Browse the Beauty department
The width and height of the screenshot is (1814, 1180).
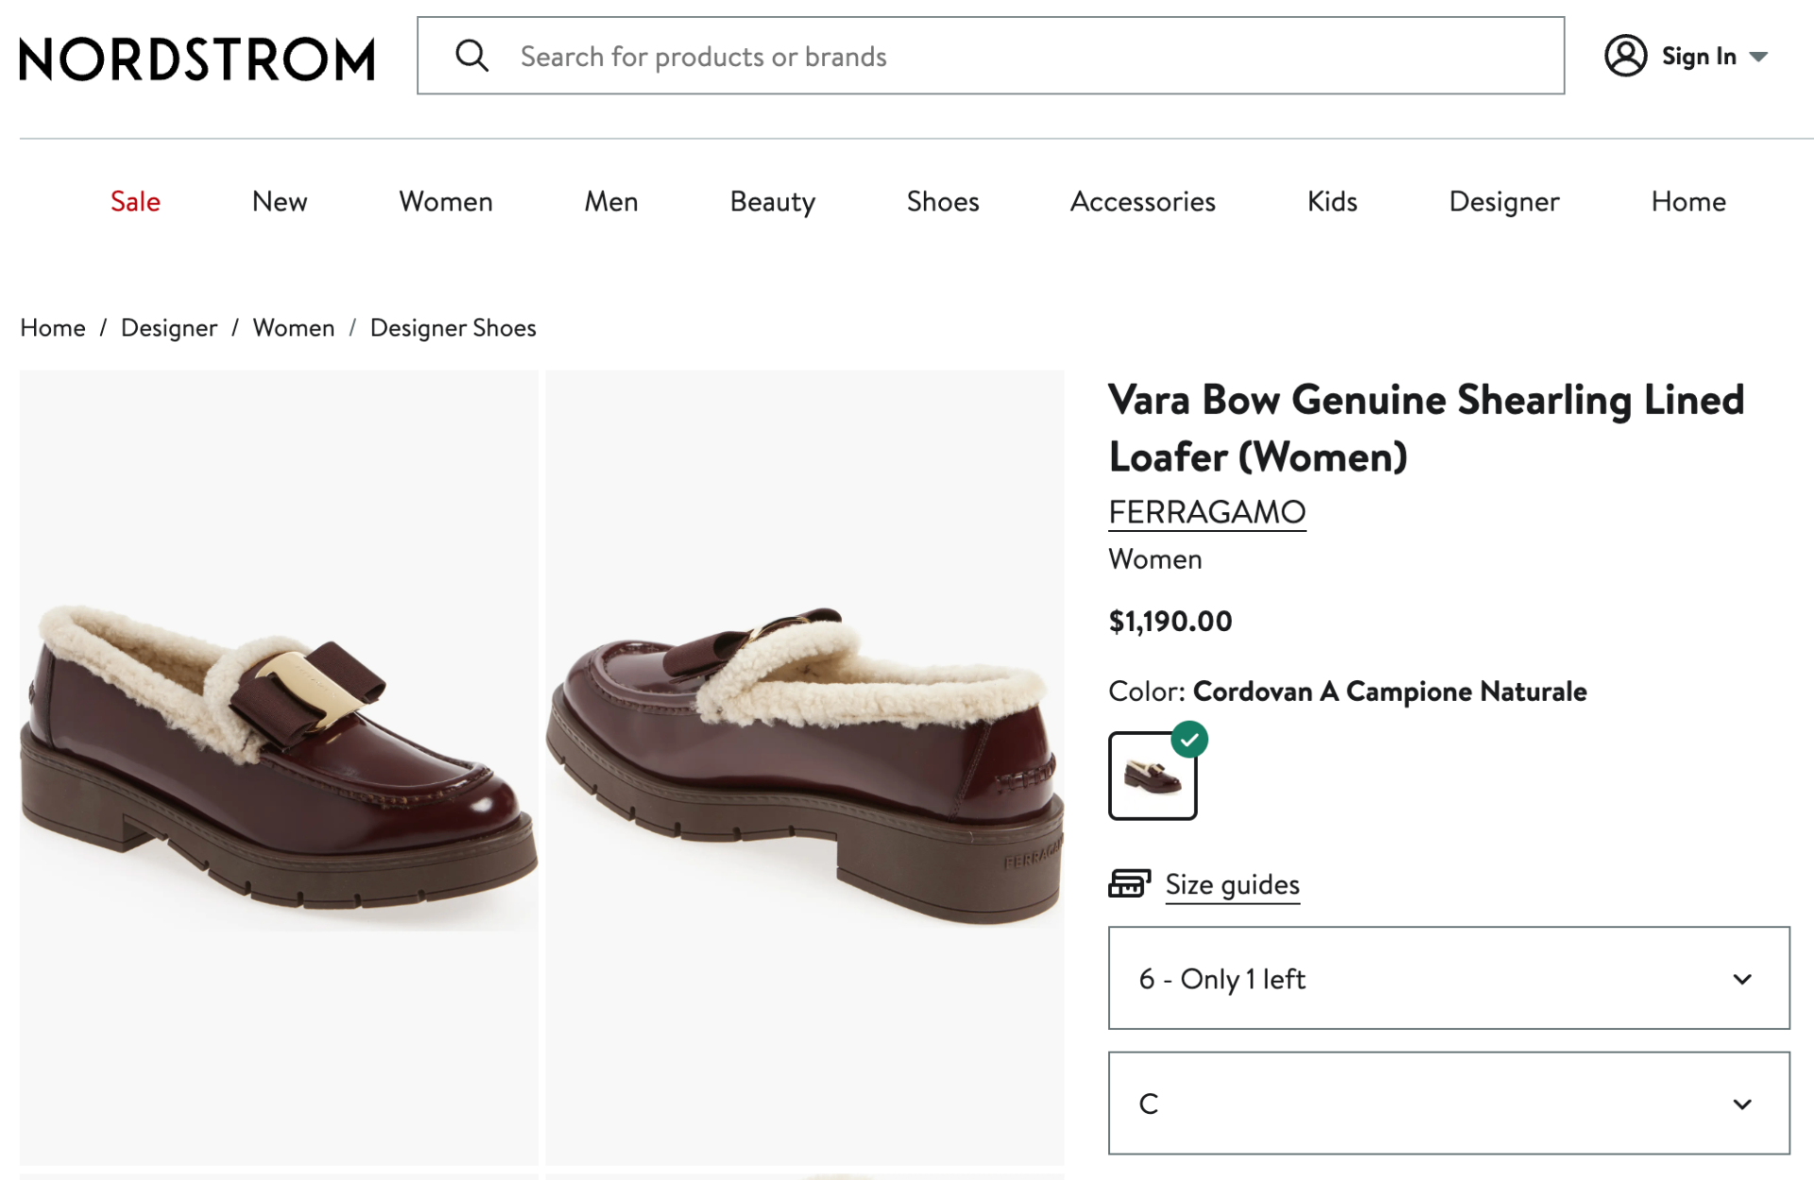(x=772, y=201)
